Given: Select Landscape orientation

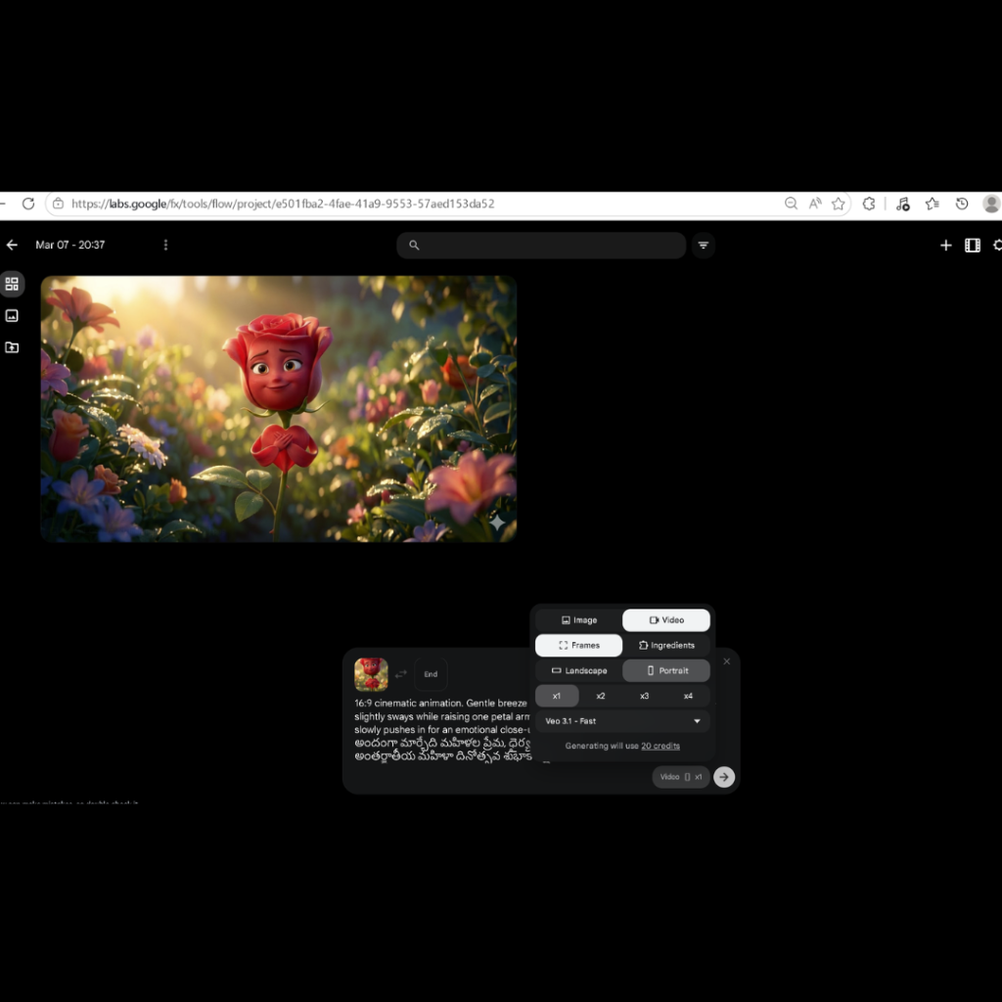Looking at the screenshot, I should point(579,670).
